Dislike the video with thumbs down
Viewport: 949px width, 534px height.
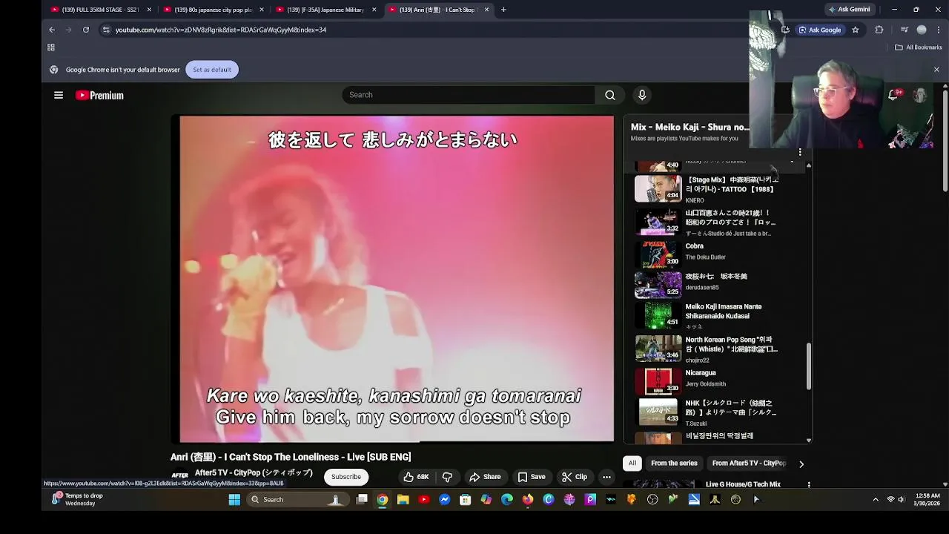click(447, 477)
